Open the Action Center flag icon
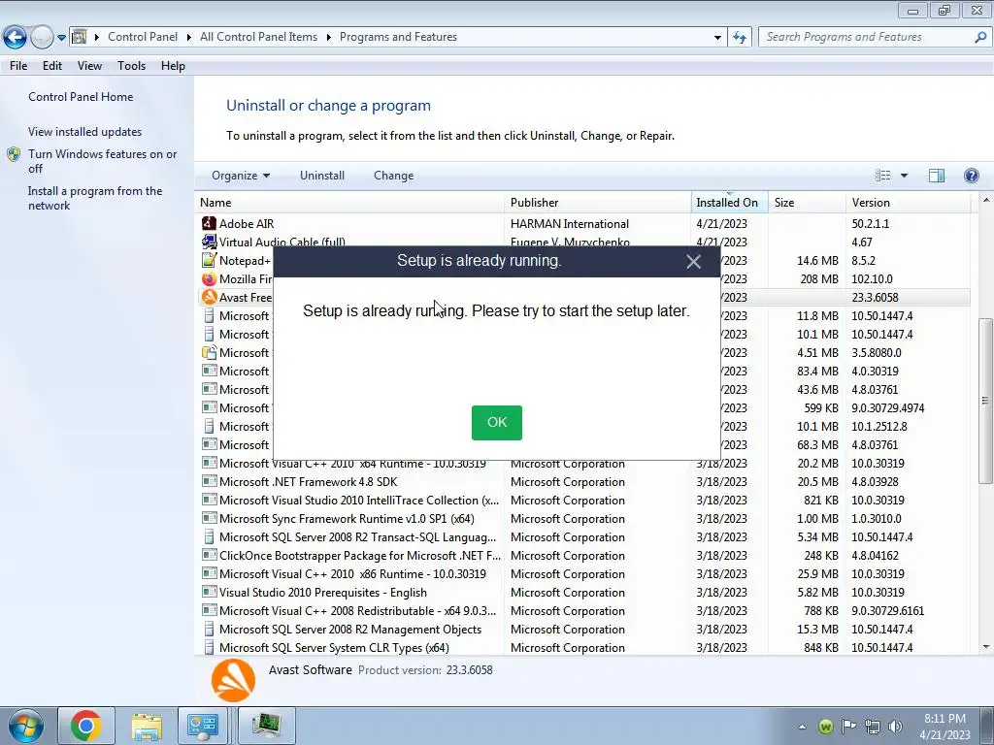Image resolution: width=994 pixels, height=745 pixels. click(848, 727)
